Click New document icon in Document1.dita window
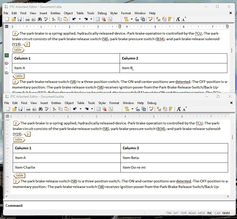237x219 pixels. point(8,19)
